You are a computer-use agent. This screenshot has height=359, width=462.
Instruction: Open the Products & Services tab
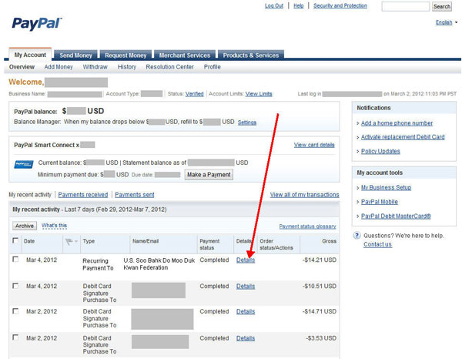tap(251, 55)
